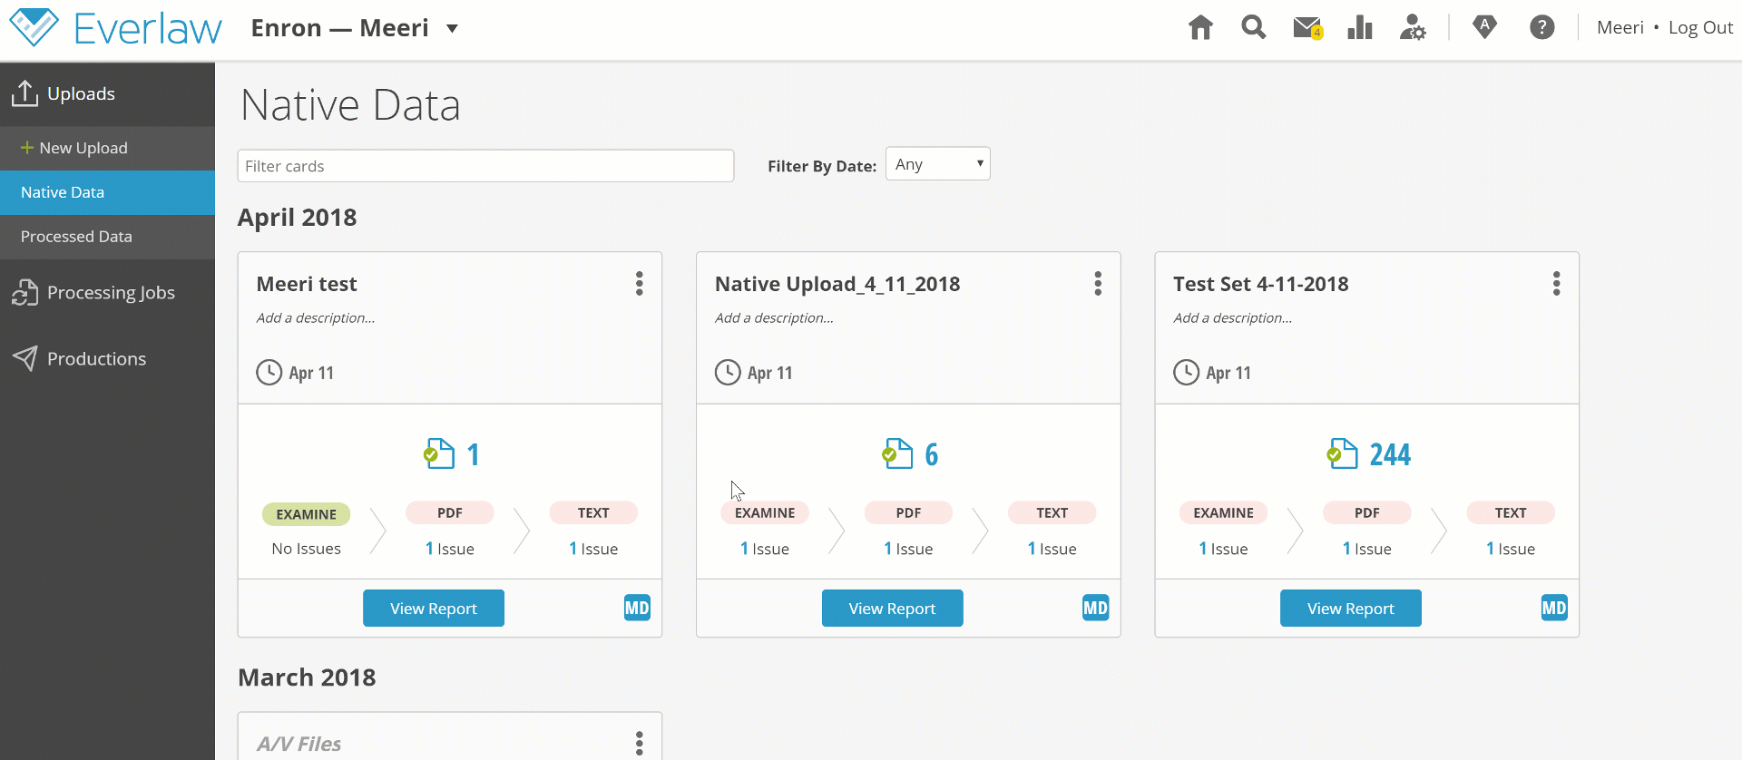Open three-dot menu on A/V Files card
This screenshot has height=760, width=1742.
point(640,744)
